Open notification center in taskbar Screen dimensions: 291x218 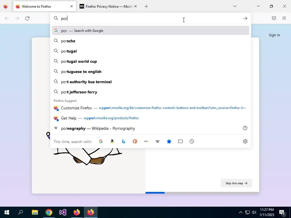click(282, 212)
